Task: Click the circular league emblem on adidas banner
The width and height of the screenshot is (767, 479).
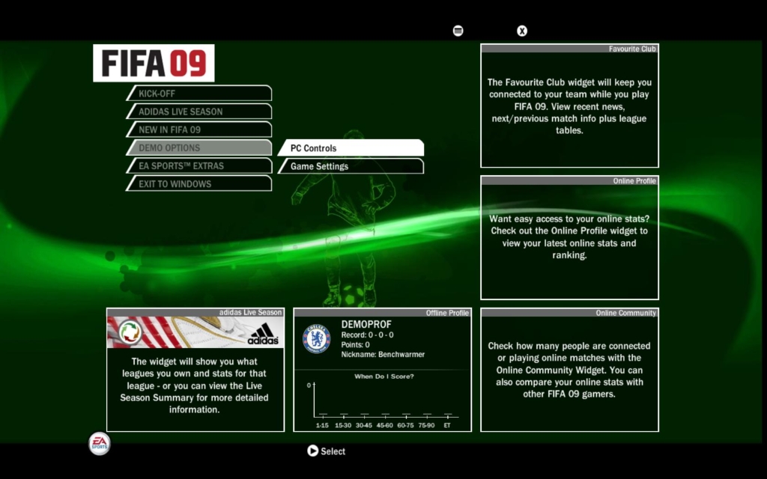Action: [x=130, y=332]
